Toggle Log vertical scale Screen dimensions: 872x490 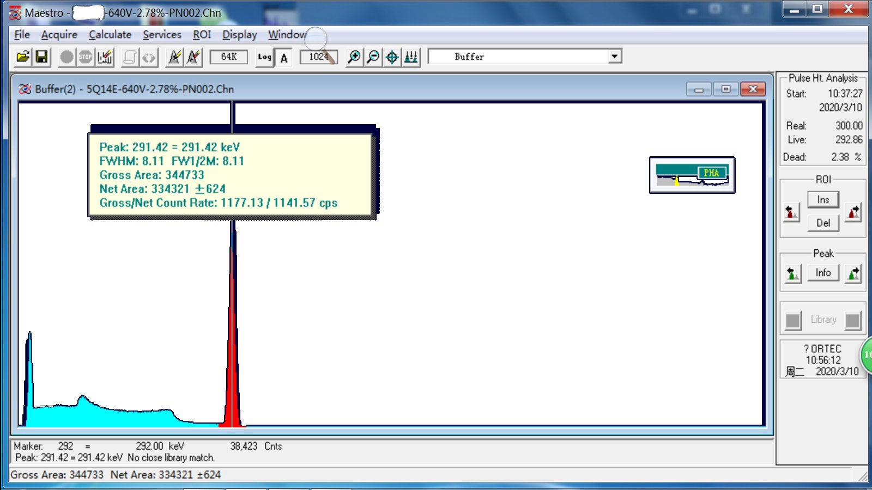(265, 57)
